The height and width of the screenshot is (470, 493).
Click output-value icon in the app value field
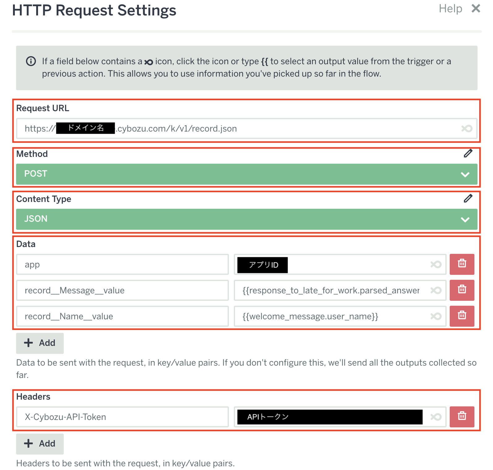point(436,264)
